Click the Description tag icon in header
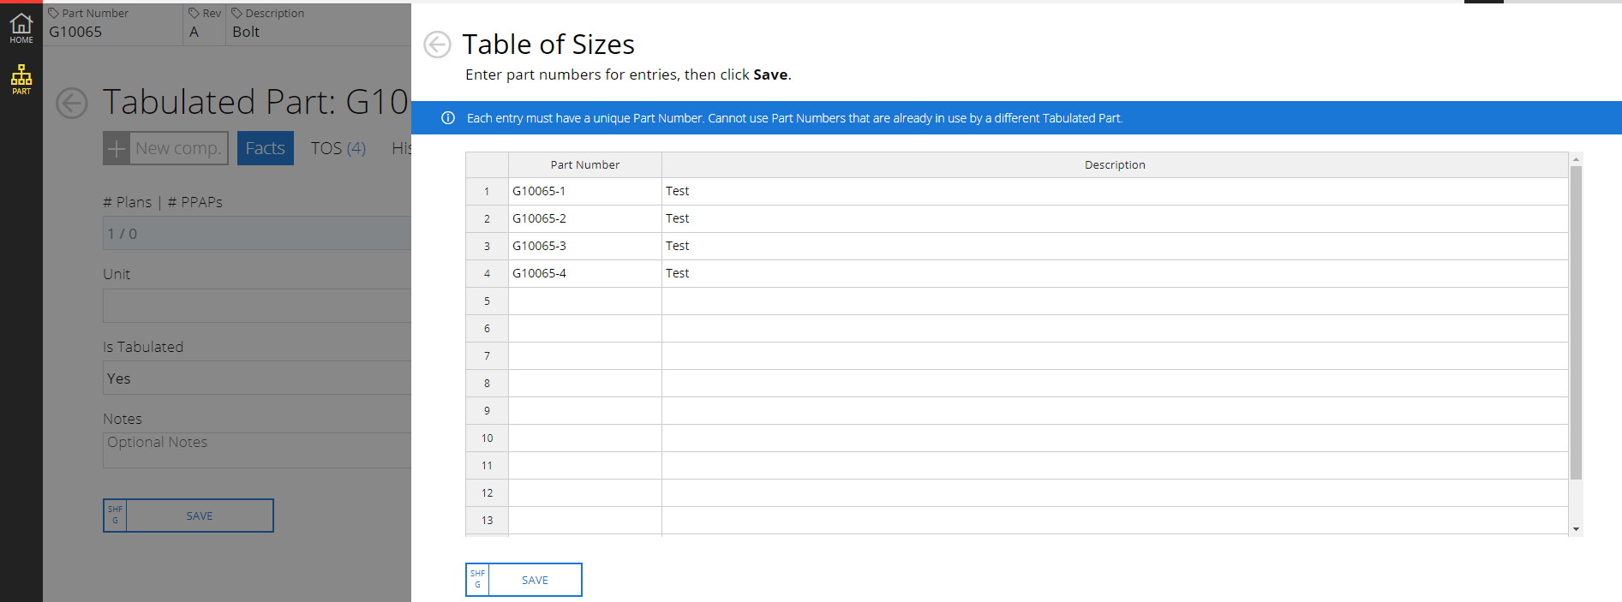 click(237, 13)
